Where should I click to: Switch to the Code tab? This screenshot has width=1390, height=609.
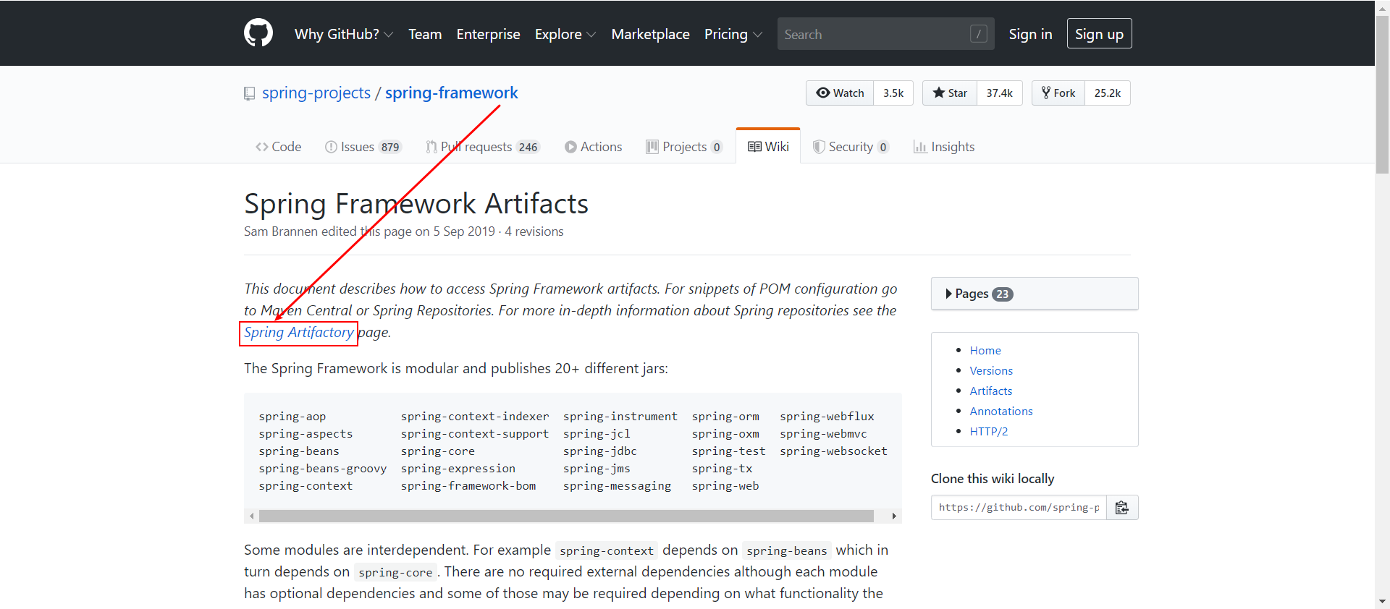pos(278,147)
